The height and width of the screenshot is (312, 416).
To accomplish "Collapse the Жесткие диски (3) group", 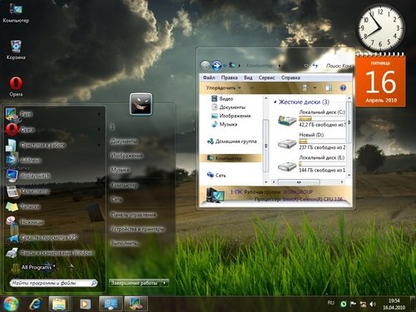I will point(275,102).
